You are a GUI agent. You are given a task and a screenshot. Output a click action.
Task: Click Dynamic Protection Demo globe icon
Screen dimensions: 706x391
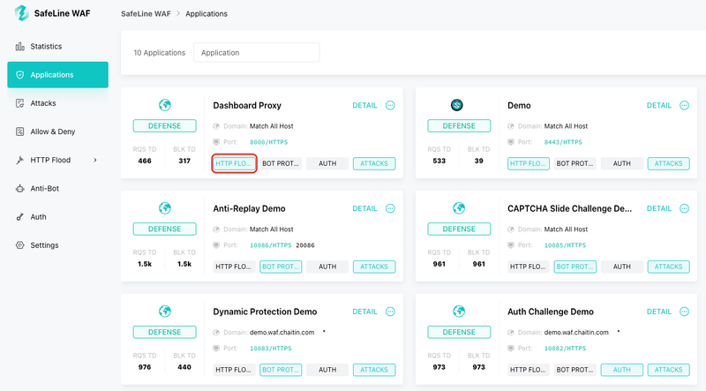pyautogui.click(x=165, y=312)
